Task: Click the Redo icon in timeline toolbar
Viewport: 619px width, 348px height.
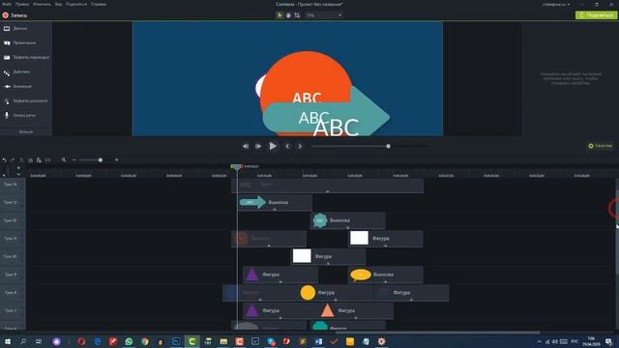Action: 13,160
